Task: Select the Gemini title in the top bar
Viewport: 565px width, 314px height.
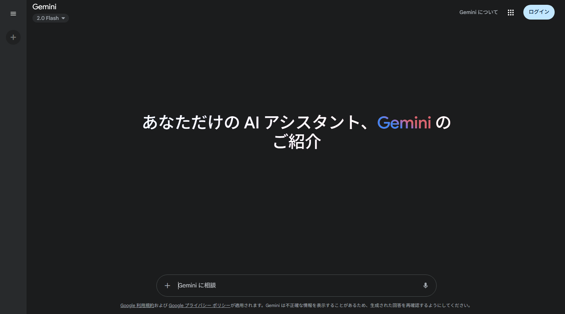Action: click(x=44, y=7)
